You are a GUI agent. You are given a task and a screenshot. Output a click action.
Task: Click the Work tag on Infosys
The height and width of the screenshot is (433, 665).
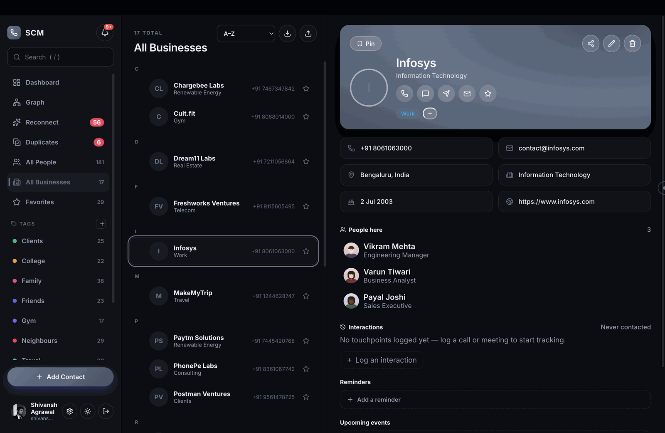coord(408,114)
